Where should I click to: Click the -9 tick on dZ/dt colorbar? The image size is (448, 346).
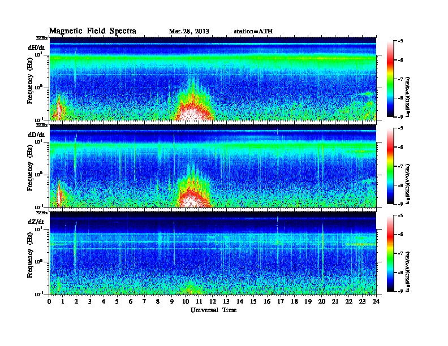coord(400,291)
